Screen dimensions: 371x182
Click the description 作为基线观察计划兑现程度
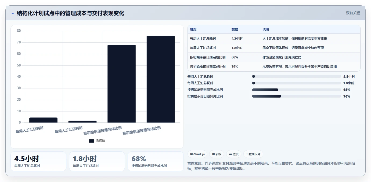tap(282, 57)
